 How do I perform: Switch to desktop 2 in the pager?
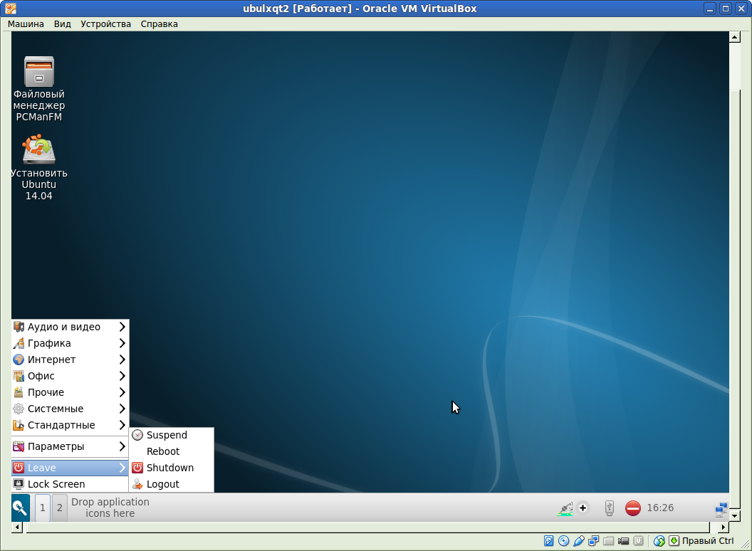pyautogui.click(x=60, y=508)
